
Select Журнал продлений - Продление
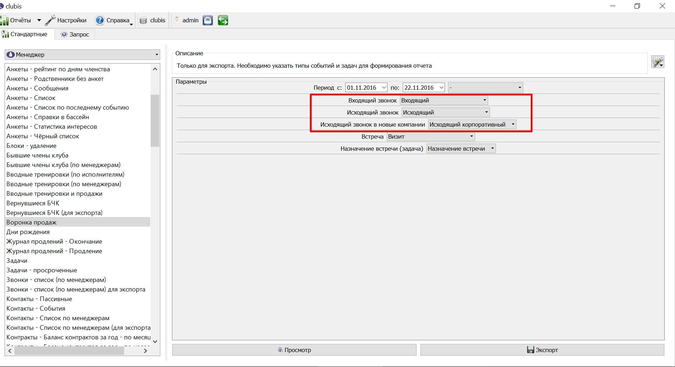78,251
